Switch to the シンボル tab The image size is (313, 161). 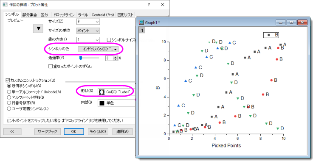pyautogui.click(x=12, y=14)
